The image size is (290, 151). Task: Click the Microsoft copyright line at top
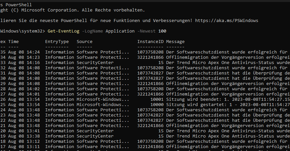(72, 10)
